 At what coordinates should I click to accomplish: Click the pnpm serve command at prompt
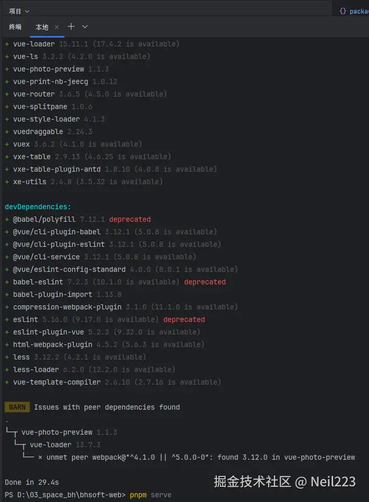[151, 495]
